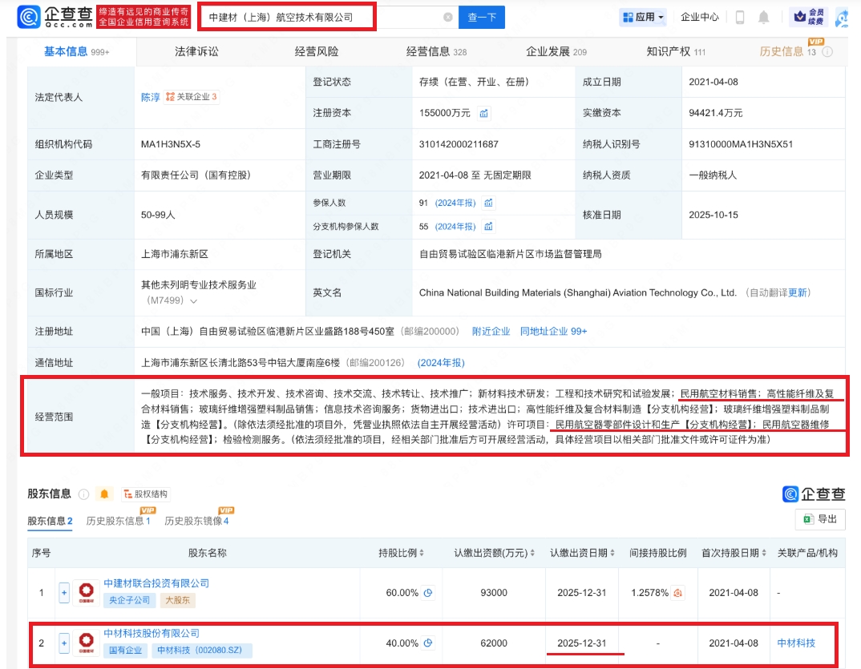This screenshot has height=669, width=861.
Task: Click the 央企子公司 tag
Action: pos(130,600)
